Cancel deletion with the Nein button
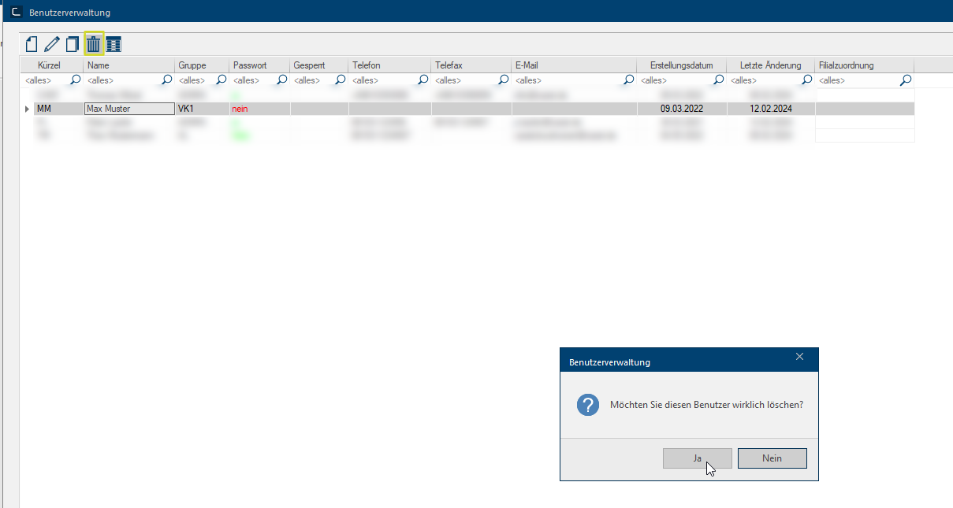The height and width of the screenshot is (508, 953). click(772, 458)
